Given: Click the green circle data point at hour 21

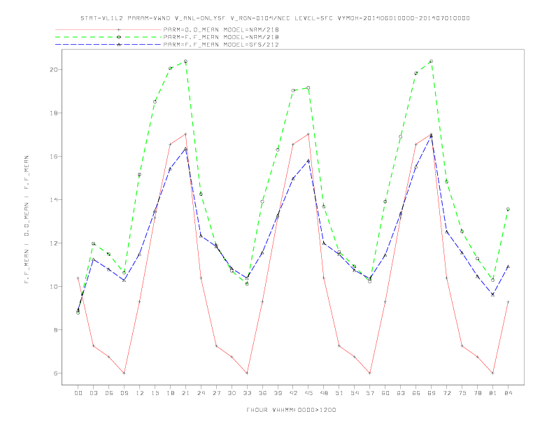Looking at the screenshot, I should [x=185, y=62].
